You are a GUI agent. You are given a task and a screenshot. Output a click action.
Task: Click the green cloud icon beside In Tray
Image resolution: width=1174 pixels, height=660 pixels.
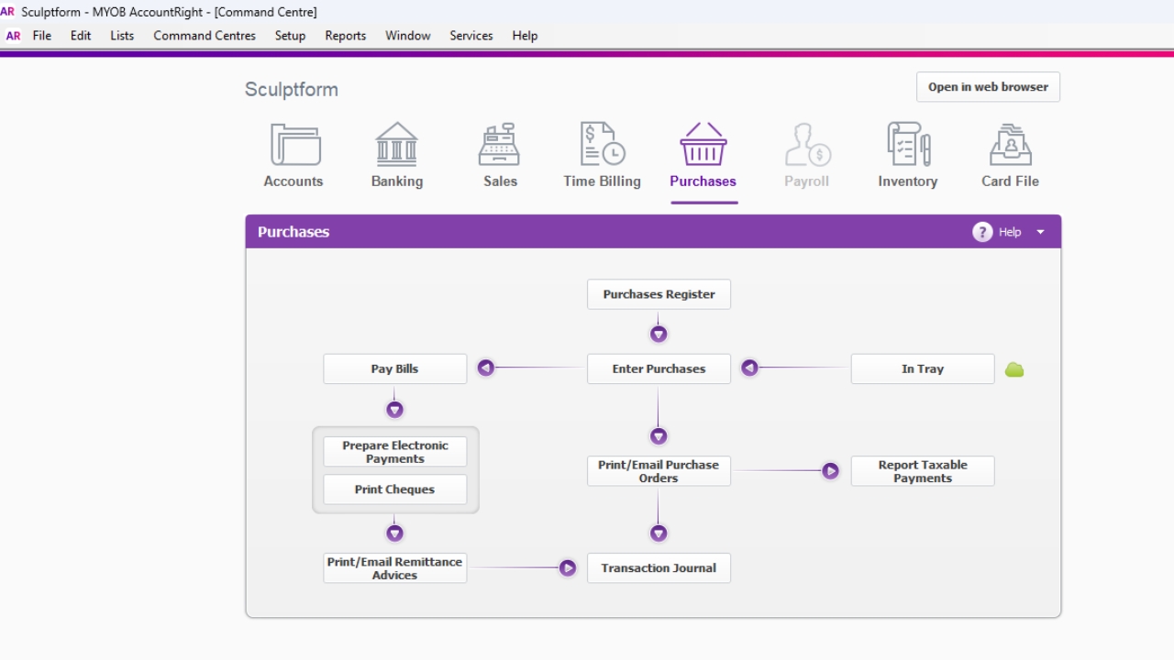coord(1014,369)
